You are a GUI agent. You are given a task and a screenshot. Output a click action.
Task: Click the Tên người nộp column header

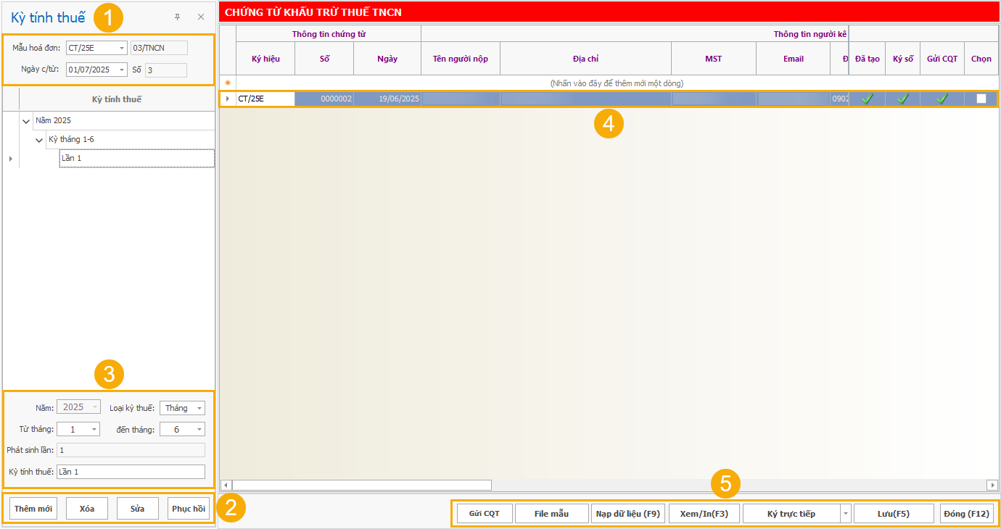[461, 59]
